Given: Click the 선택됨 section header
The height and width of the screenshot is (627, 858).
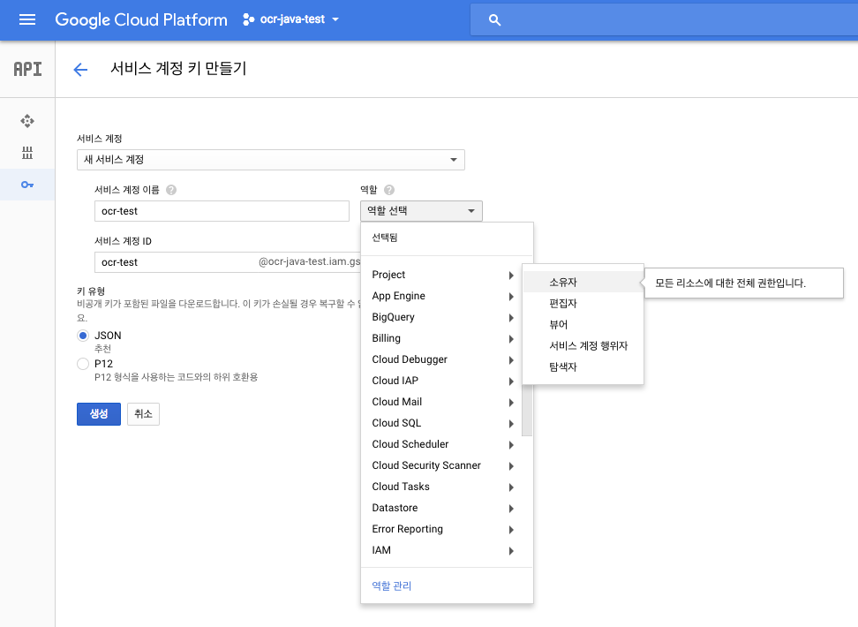Looking at the screenshot, I should [x=385, y=238].
